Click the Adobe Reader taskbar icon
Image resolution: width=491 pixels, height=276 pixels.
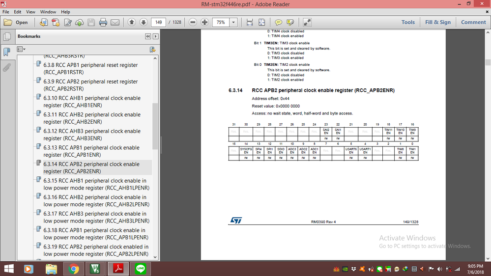(x=118, y=269)
